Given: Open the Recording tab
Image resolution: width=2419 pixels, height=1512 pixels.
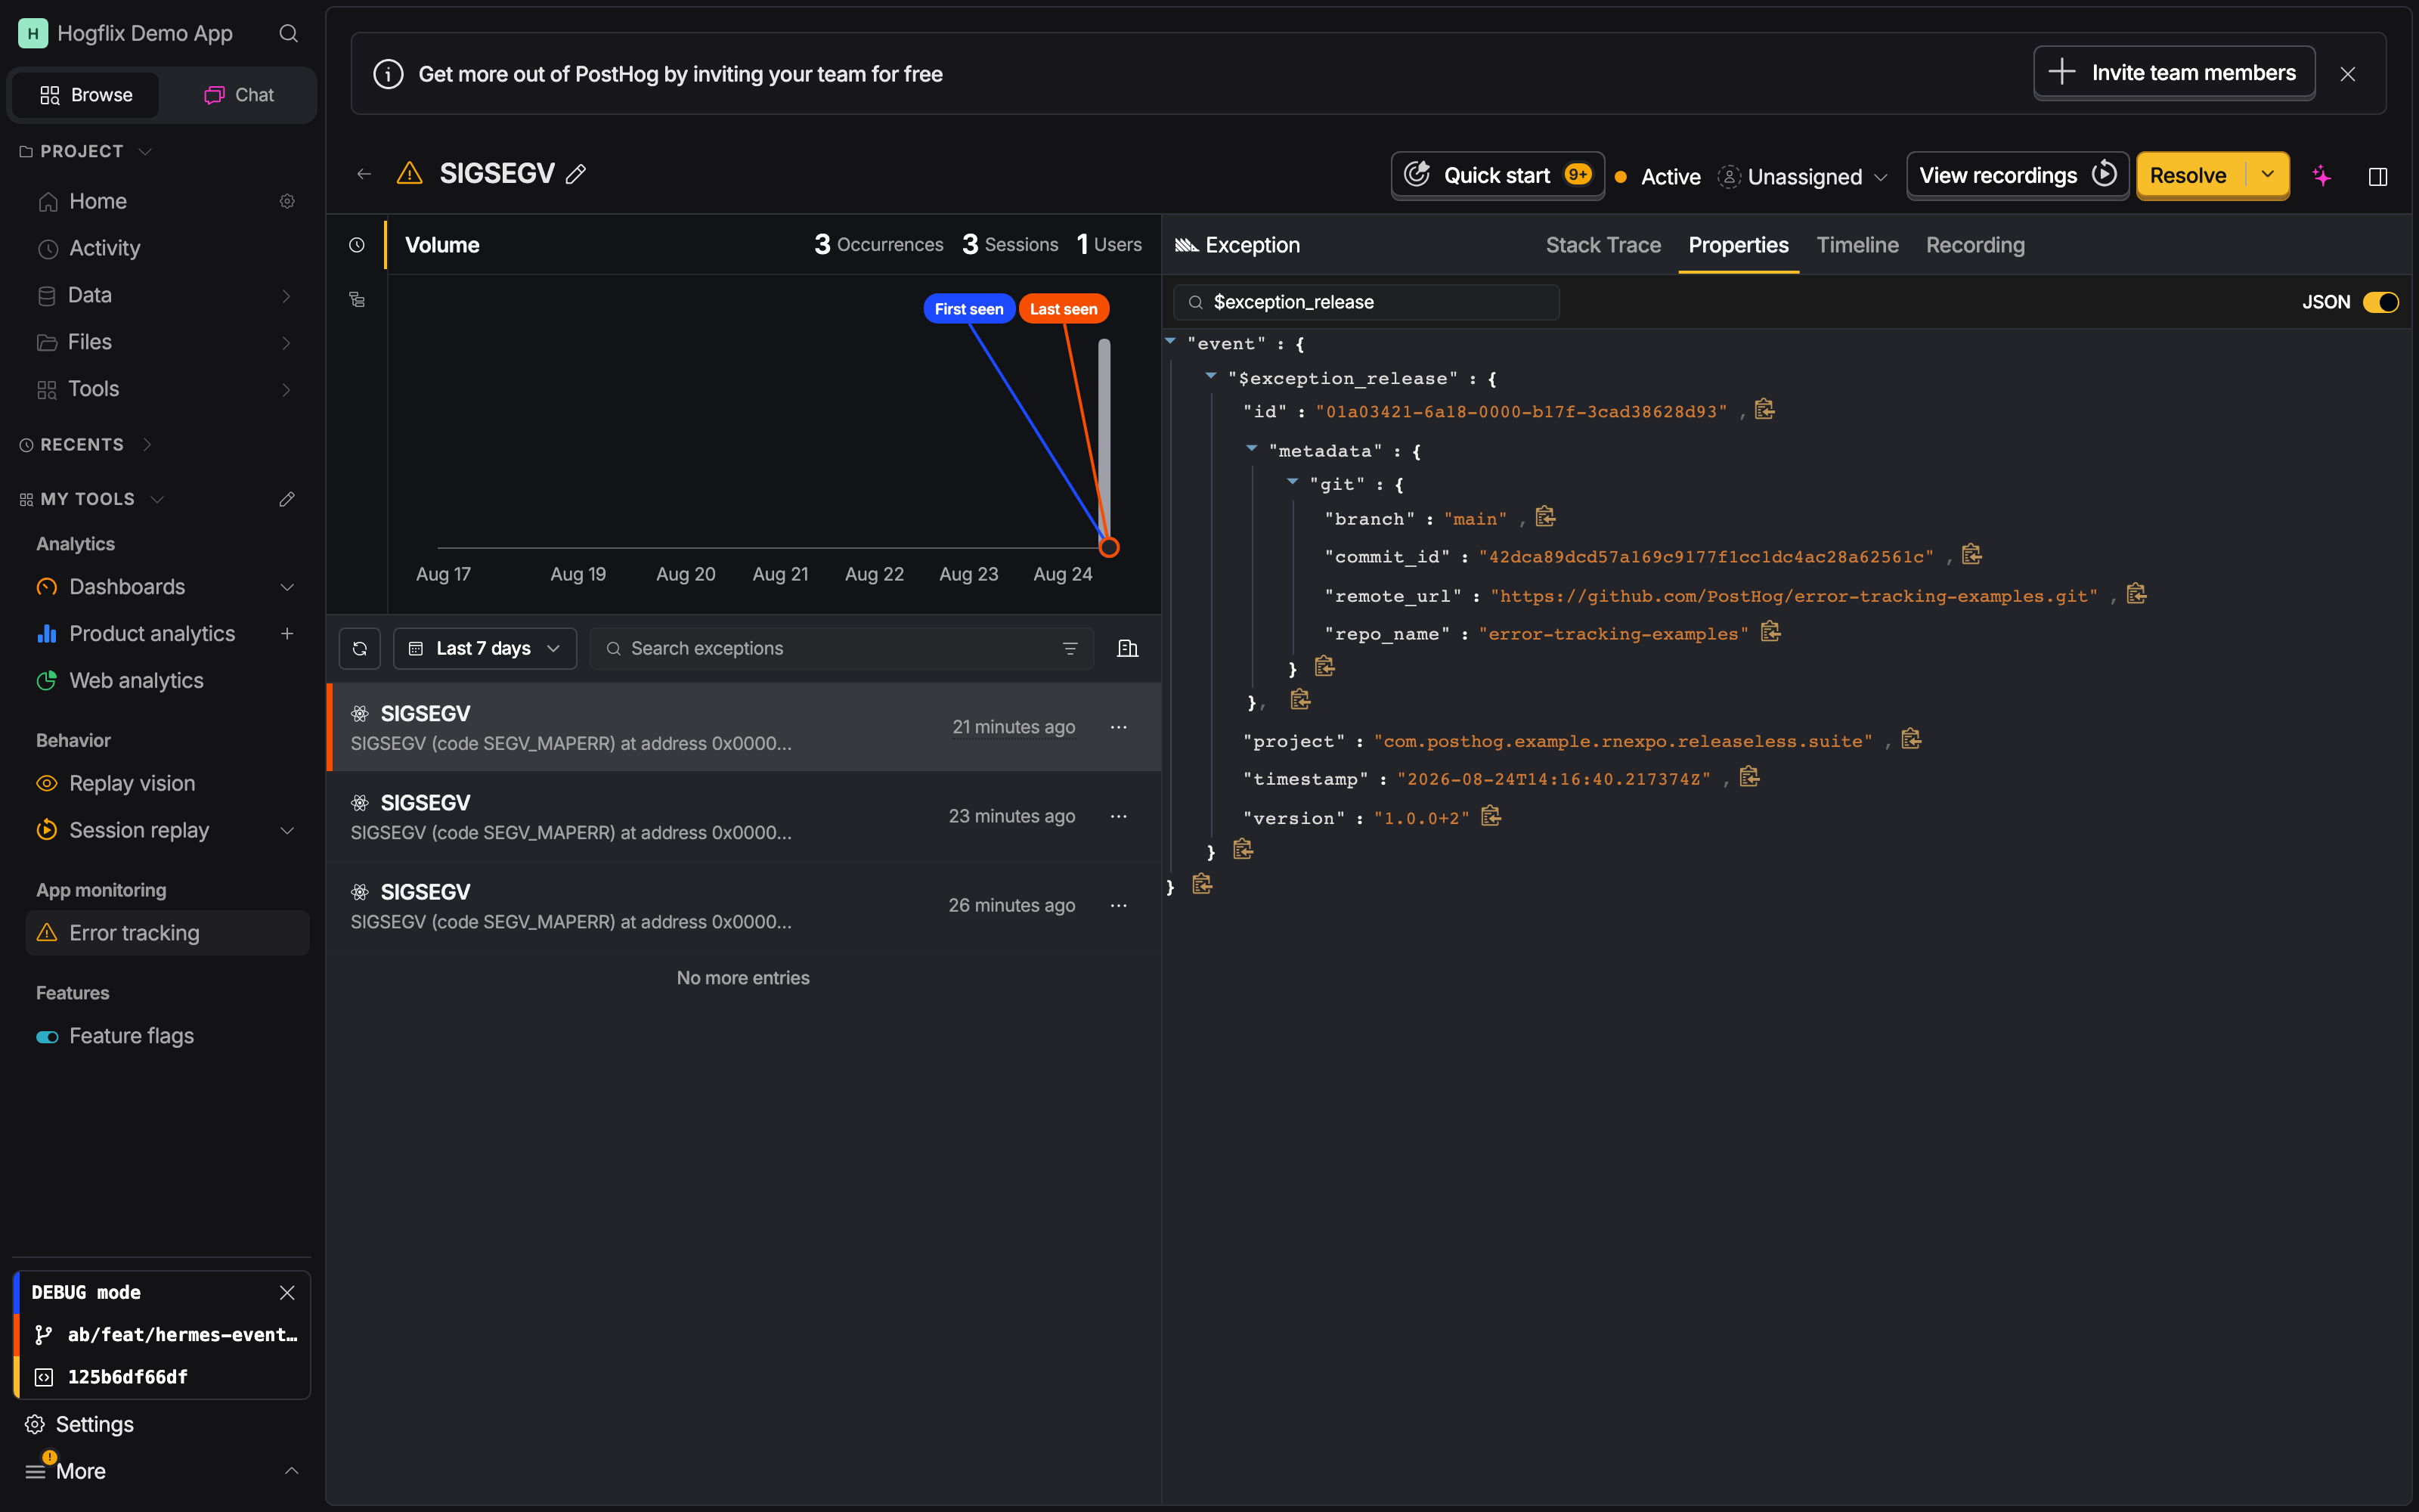Looking at the screenshot, I should point(1975,245).
